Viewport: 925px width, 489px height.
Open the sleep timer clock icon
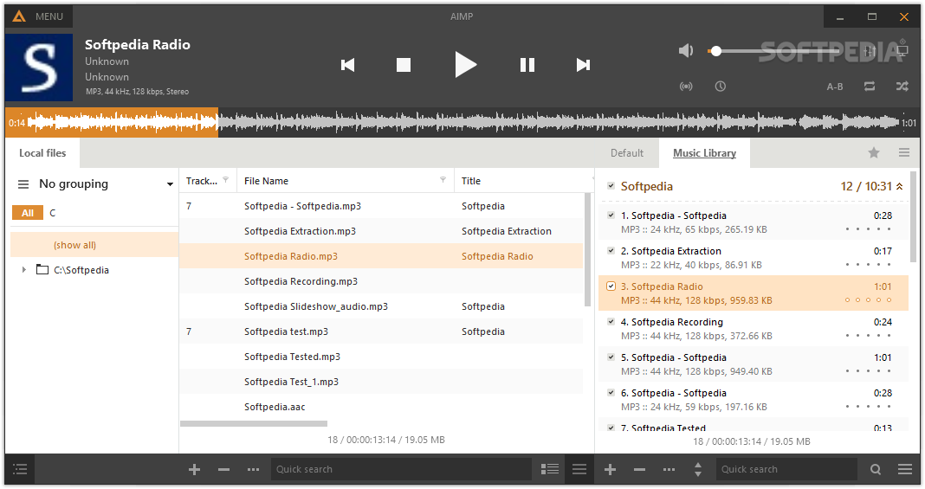pos(720,87)
